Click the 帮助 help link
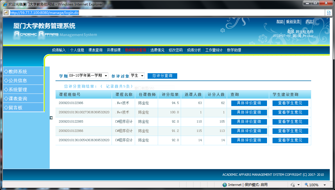 coord(280,22)
